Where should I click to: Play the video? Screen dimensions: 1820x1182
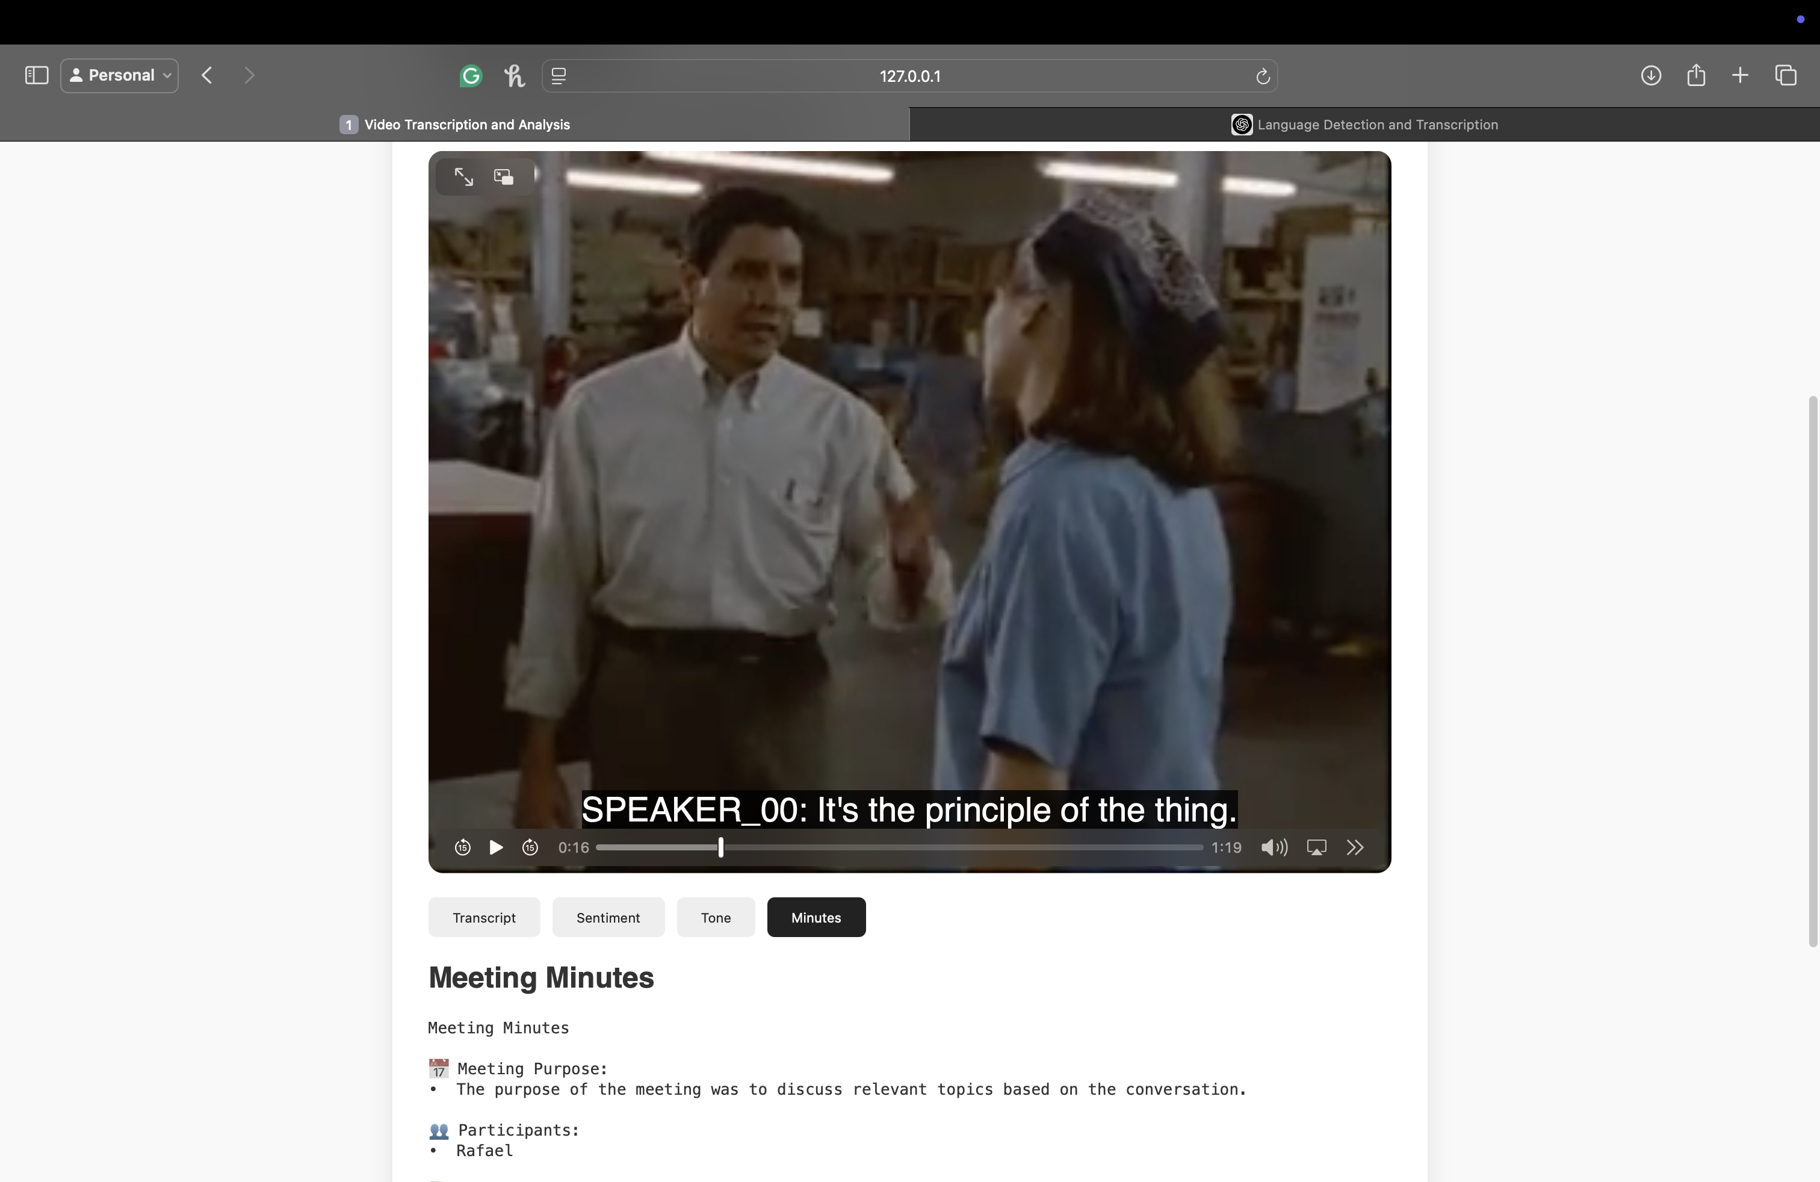tap(495, 847)
